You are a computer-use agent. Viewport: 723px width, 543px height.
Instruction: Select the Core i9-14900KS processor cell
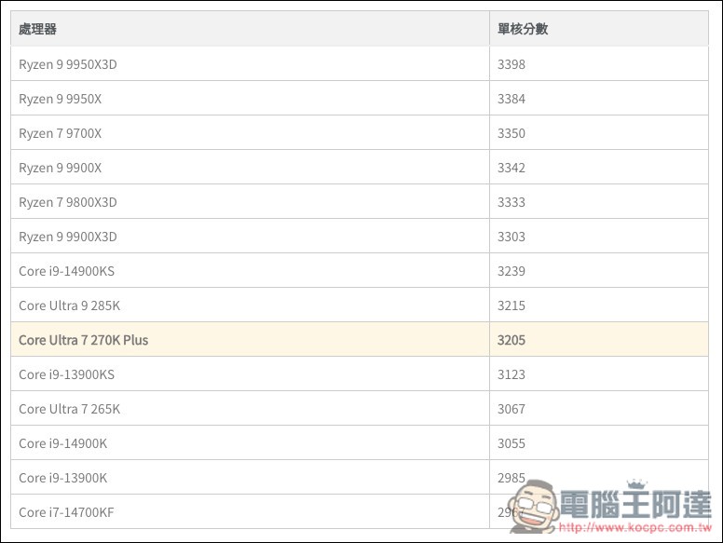[x=66, y=271]
